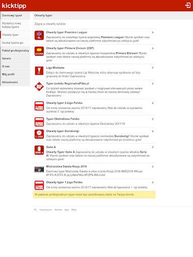Click the Bundesliga 1. Liga icon
193x257 pixels.
[x=39, y=134]
